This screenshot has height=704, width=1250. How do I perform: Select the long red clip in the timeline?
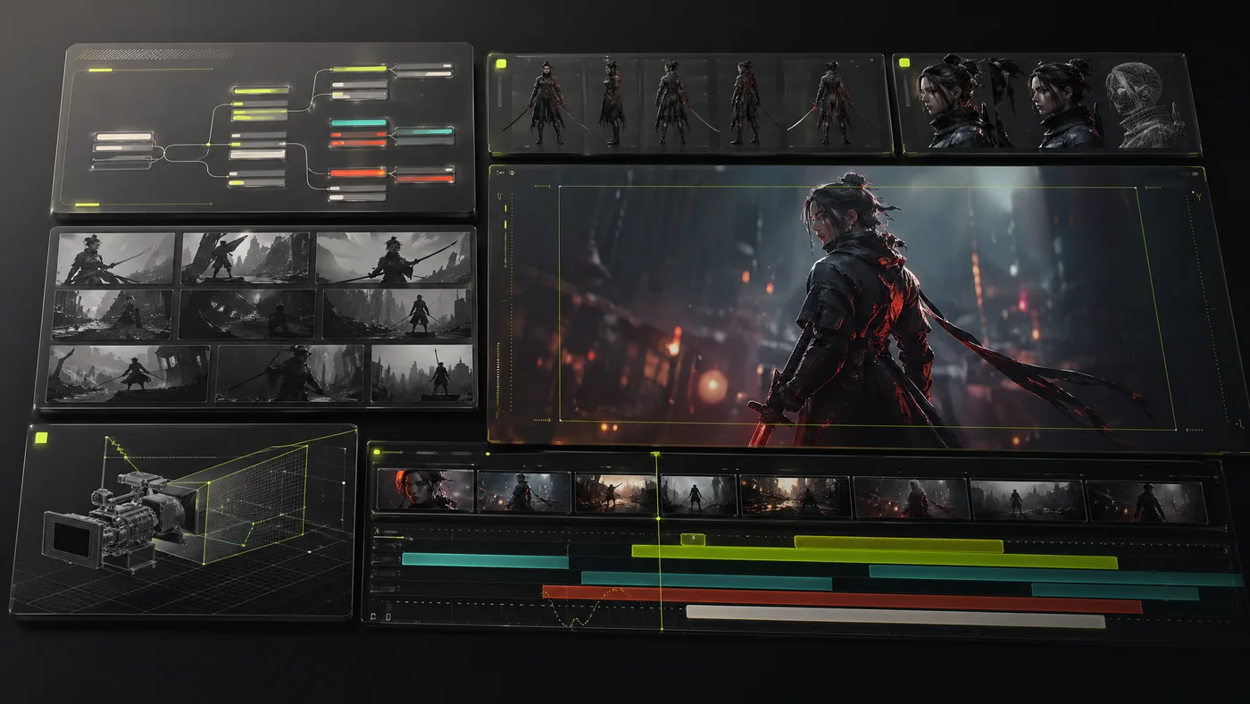[x=842, y=599]
